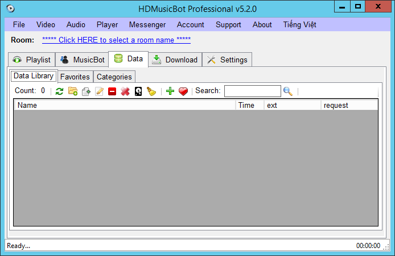Switch to the Favorites sub-tab
This screenshot has height=256, width=395.
click(75, 77)
